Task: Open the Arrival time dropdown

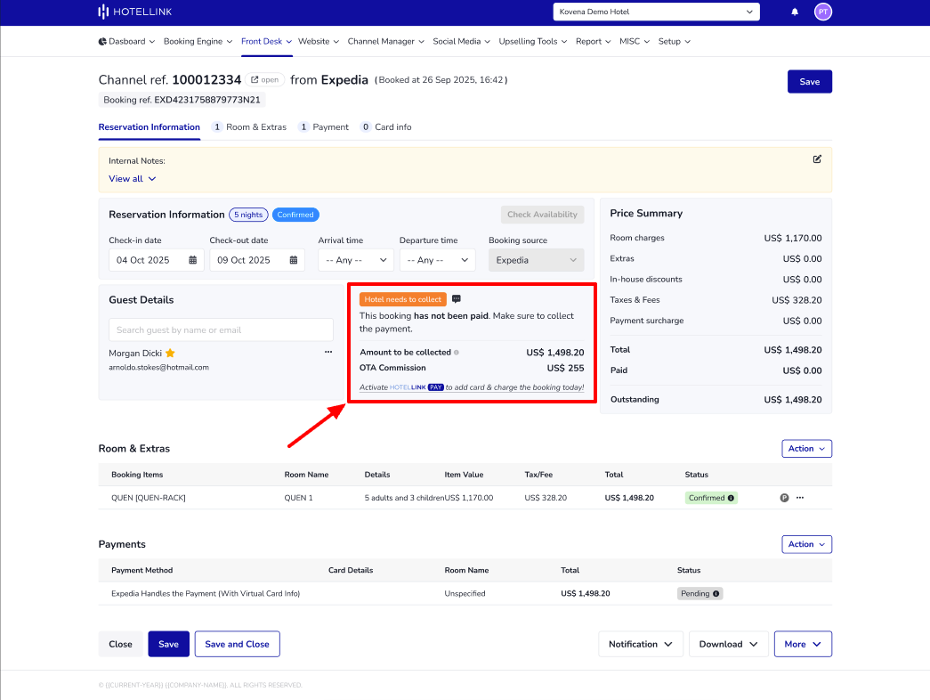Action: click(x=355, y=259)
